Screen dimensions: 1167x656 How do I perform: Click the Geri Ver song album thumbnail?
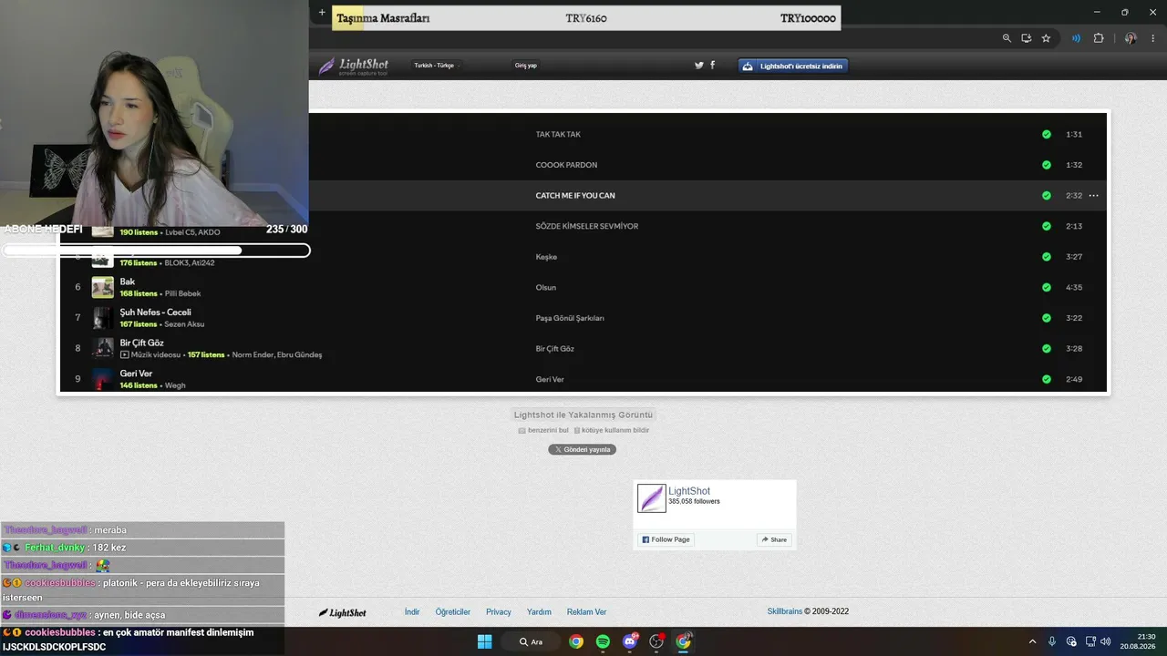(103, 379)
